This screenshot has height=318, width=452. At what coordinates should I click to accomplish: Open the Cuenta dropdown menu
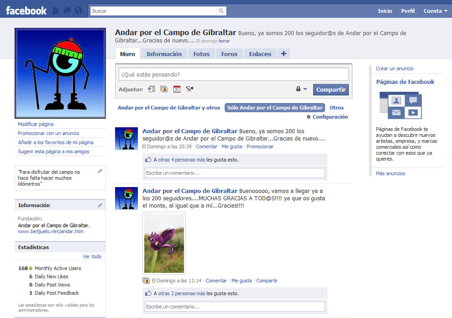pos(435,11)
